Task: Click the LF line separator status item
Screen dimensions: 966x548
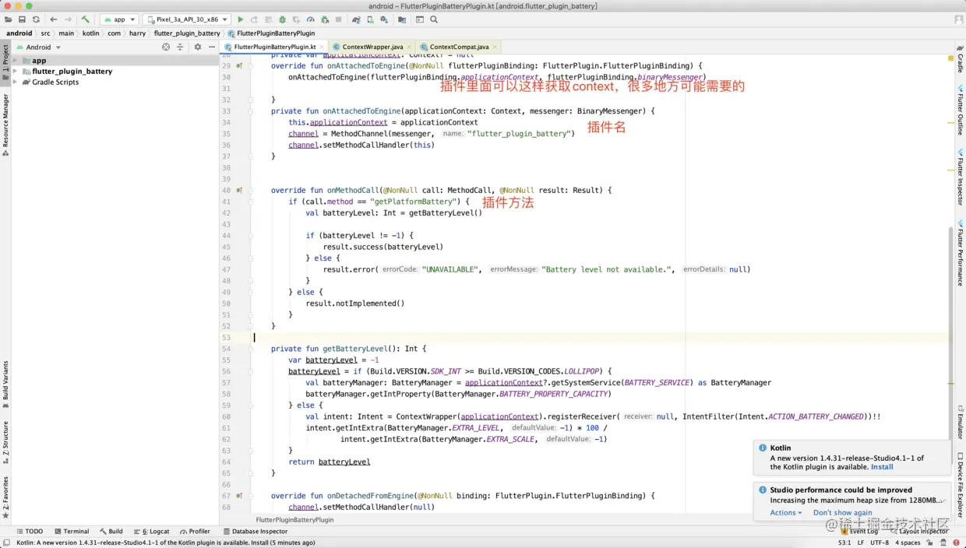Action: pos(861,543)
